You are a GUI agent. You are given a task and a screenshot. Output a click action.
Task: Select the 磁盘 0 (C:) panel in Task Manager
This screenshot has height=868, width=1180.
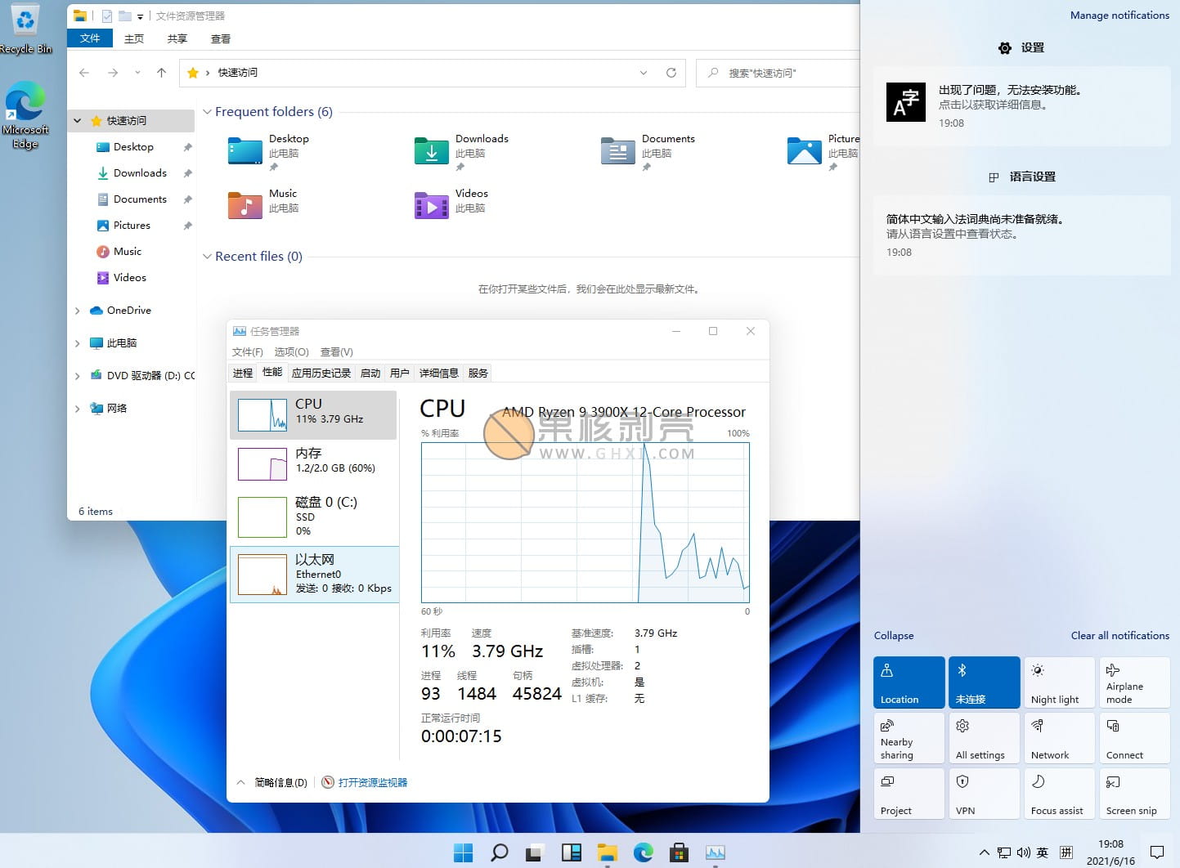(315, 517)
